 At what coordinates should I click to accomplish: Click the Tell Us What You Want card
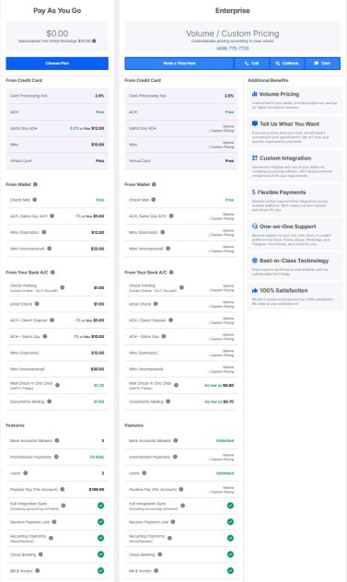(295, 133)
